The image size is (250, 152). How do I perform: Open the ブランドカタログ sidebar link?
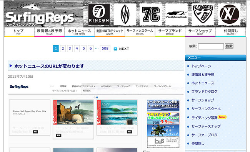click(x=204, y=92)
